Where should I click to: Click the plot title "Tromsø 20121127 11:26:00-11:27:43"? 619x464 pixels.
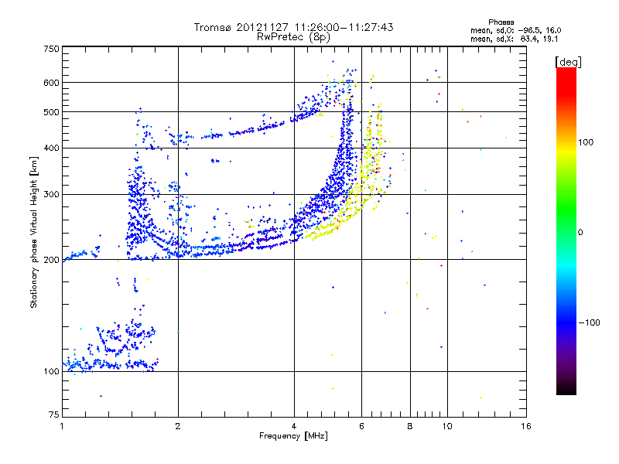click(293, 27)
